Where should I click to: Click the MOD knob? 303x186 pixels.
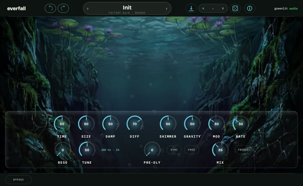[x=216, y=124]
